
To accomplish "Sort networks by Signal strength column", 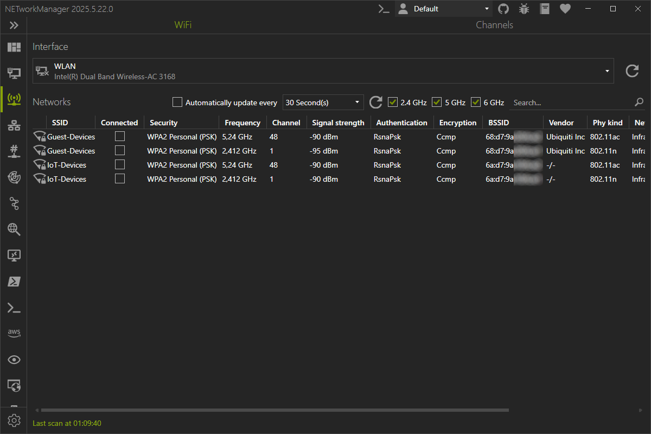I will [338, 123].
